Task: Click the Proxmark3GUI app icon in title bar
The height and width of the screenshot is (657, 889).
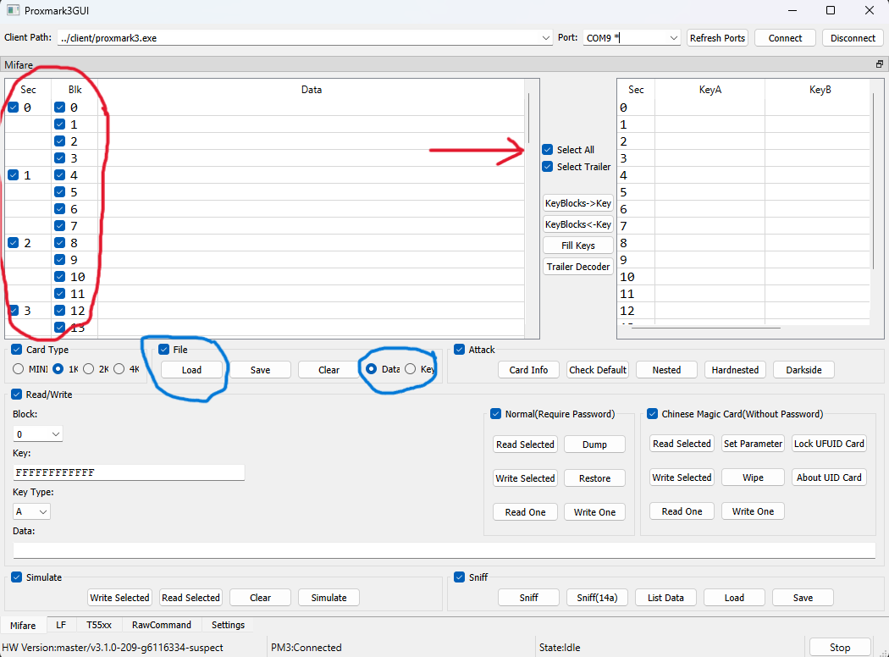Action: tap(13, 10)
